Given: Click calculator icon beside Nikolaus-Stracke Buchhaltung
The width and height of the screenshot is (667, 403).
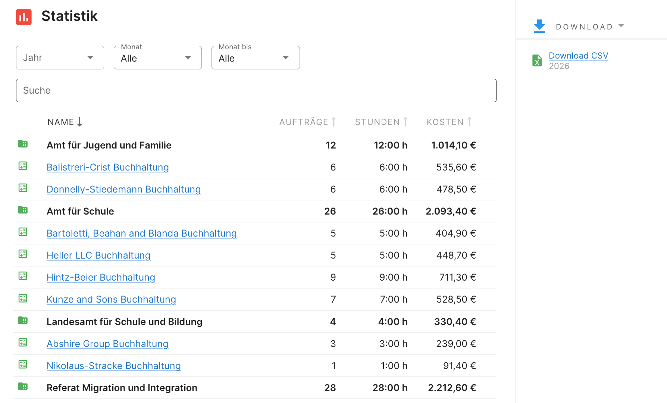Looking at the screenshot, I should (x=23, y=364).
